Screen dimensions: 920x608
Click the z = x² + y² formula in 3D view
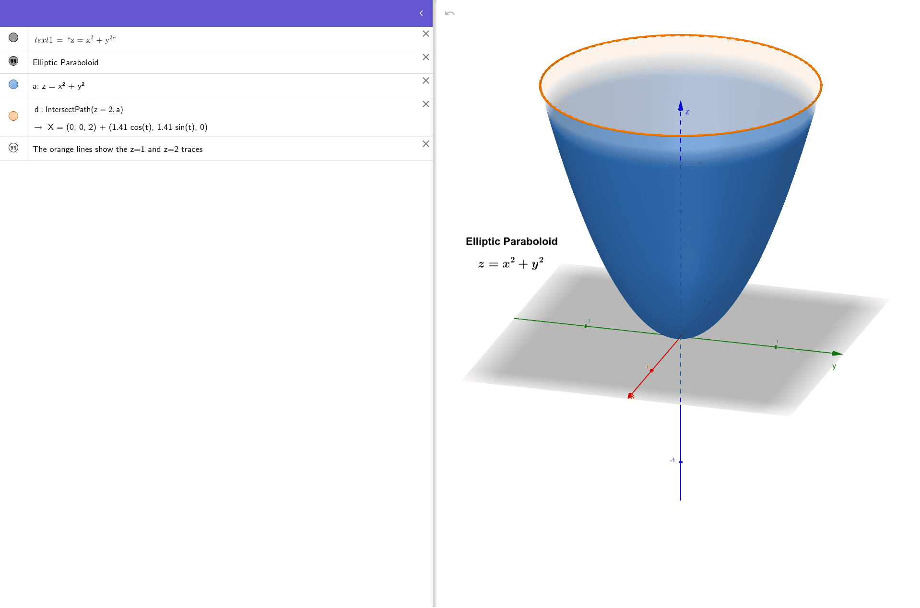[x=511, y=263]
